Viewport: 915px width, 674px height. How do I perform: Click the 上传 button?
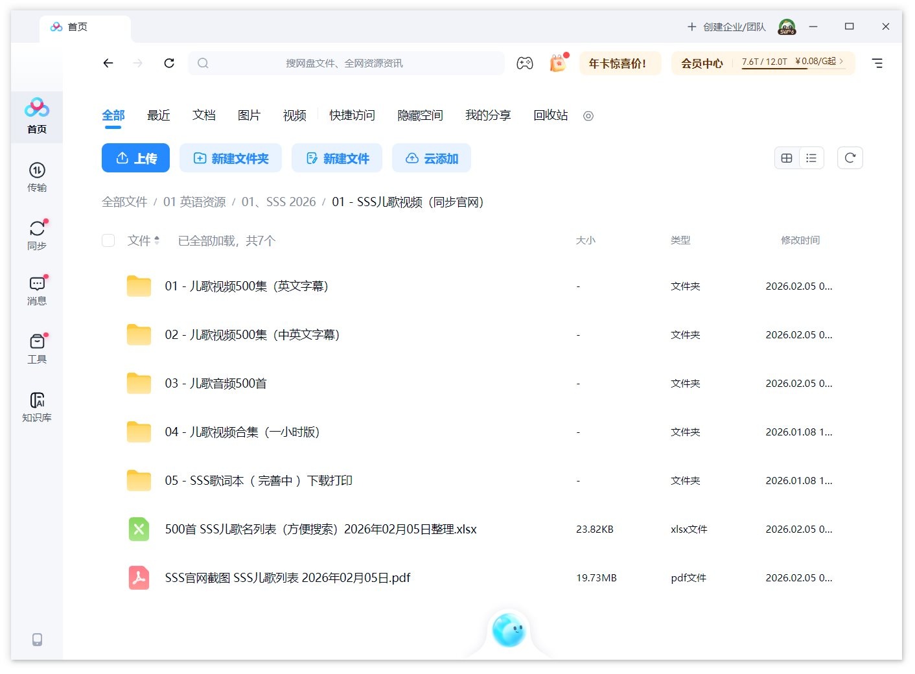(135, 157)
